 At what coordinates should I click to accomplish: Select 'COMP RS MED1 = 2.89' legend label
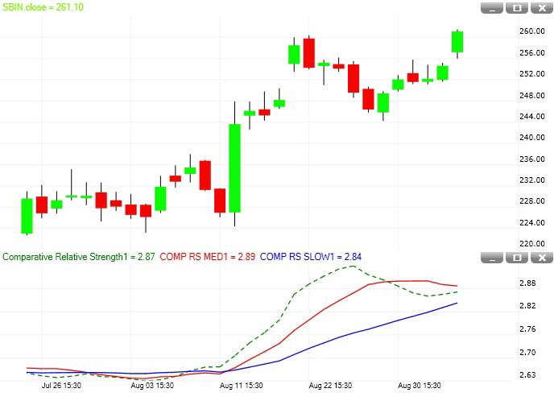coord(208,257)
